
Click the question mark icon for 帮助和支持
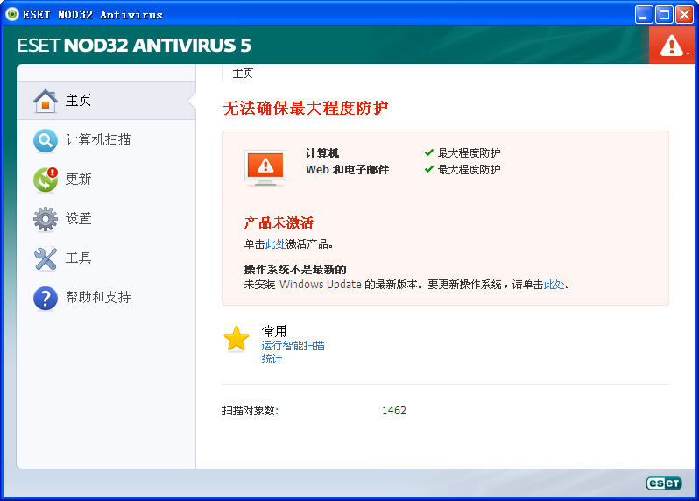tap(46, 298)
